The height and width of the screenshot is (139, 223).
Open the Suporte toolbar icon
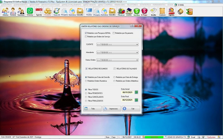click(171, 11)
